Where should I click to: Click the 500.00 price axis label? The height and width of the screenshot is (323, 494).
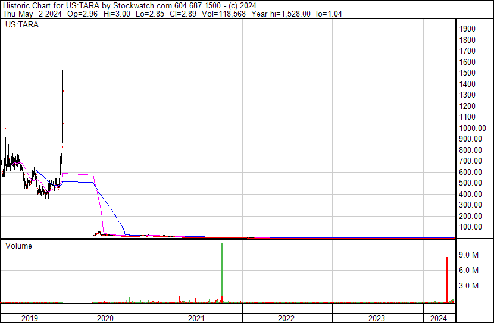coord(470,183)
